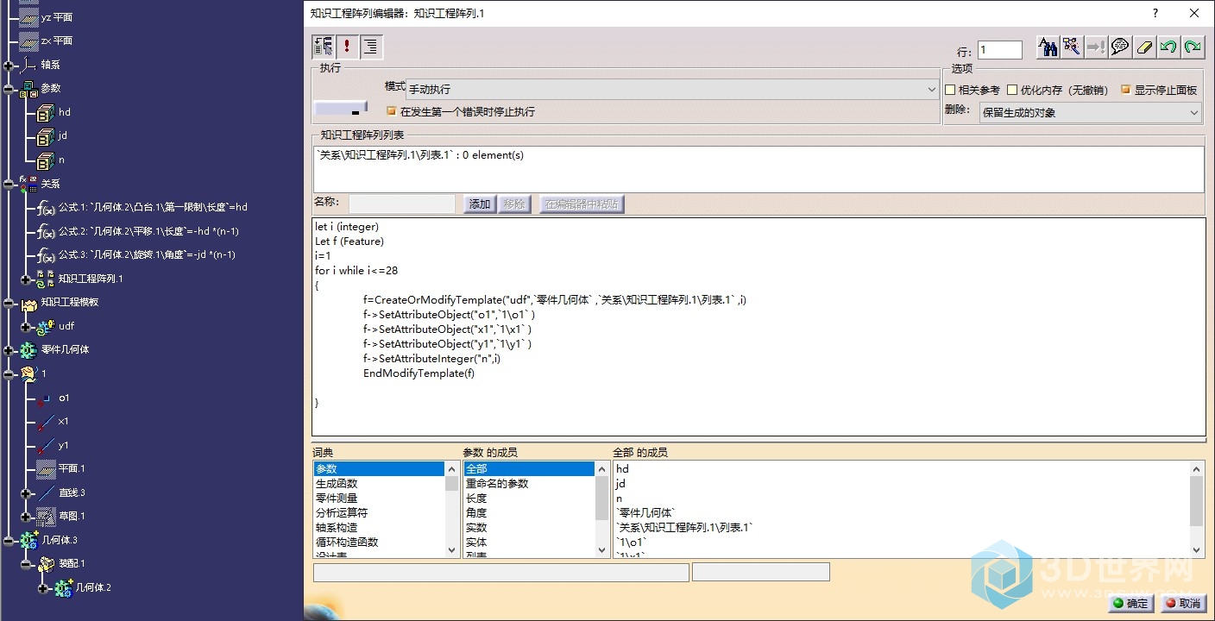Image resolution: width=1215 pixels, height=621 pixels.
Task: Click the 添加 button
Action: pyautogui.click(x=480, y=204)
